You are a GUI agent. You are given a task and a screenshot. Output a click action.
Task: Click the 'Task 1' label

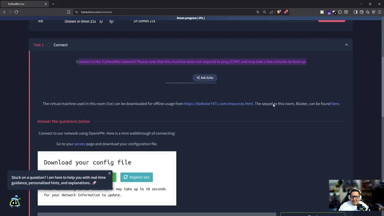[x=38, y=45]
